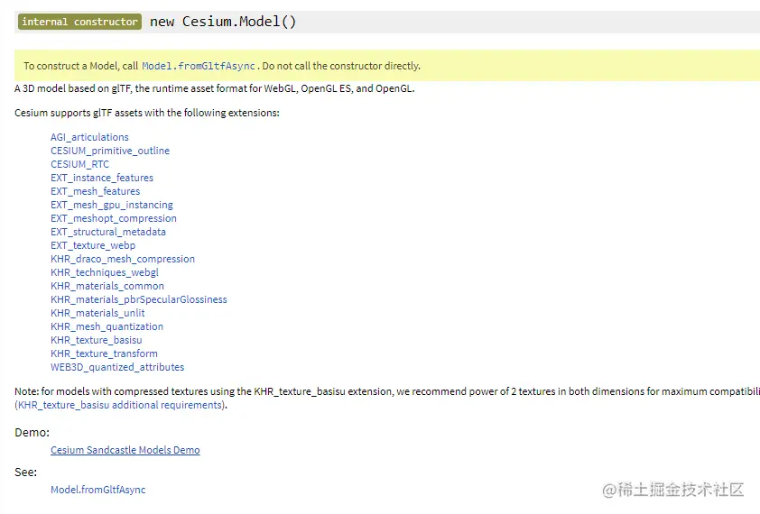Open the EXT_mesh_gpu_instancing link

pos(112,205)
